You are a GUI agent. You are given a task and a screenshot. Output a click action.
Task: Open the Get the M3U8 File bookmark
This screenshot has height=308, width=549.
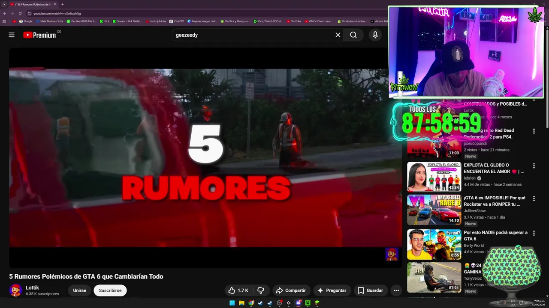[81, 21]
